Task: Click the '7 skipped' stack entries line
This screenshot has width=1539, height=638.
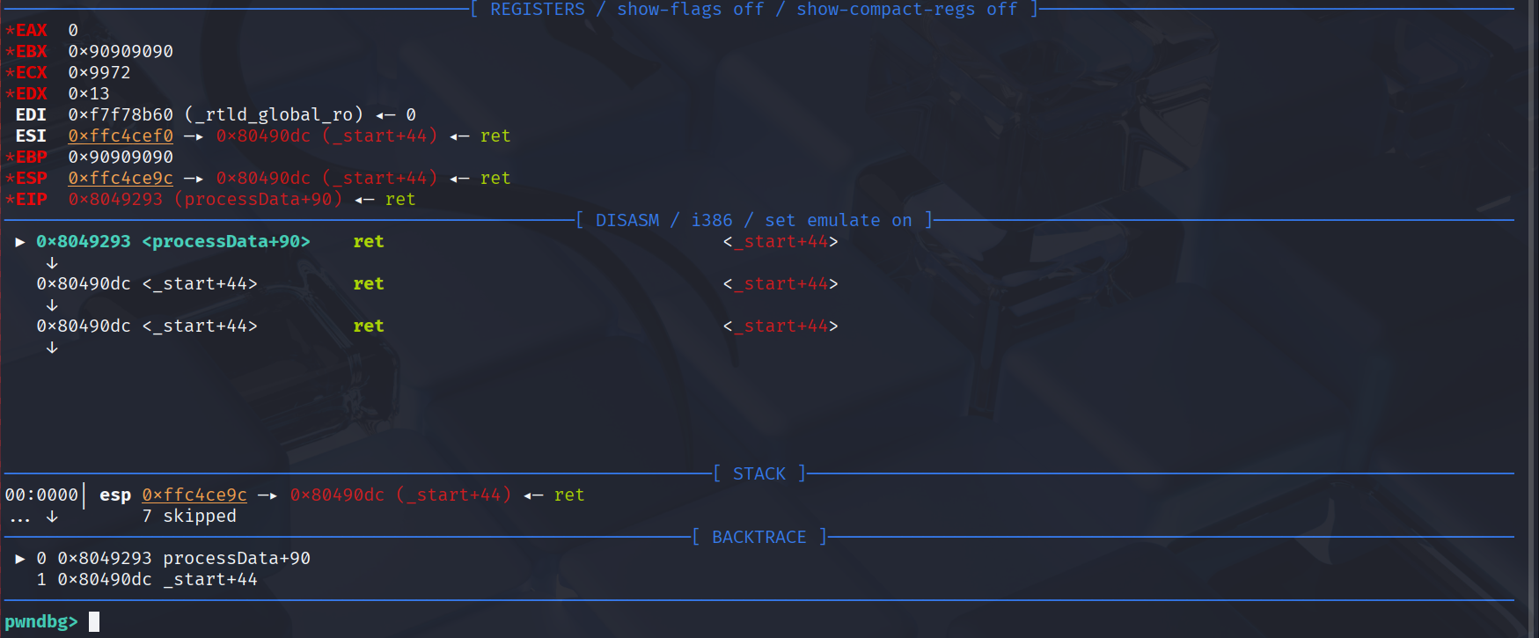Action: pyautogui.click(x=189, y=517)
